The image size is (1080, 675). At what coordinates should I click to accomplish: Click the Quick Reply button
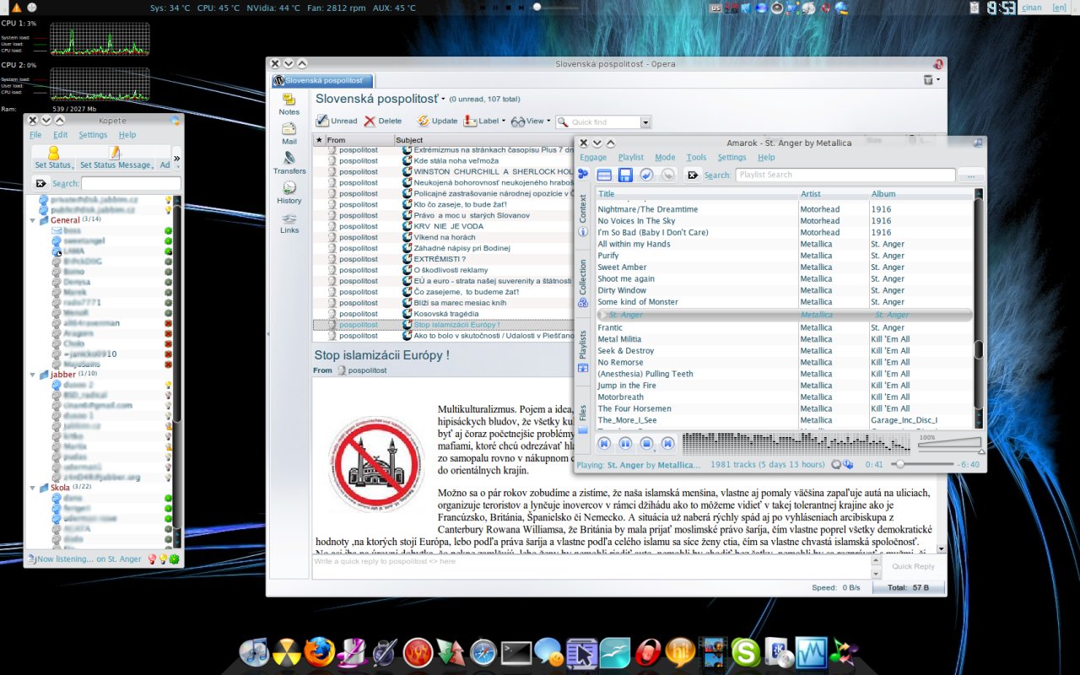pos(913,566)
